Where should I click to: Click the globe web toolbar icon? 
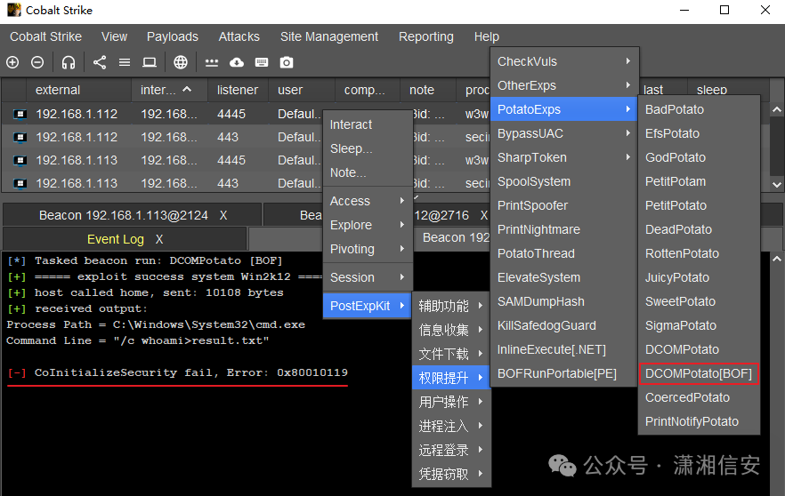(x=180, y=62)
